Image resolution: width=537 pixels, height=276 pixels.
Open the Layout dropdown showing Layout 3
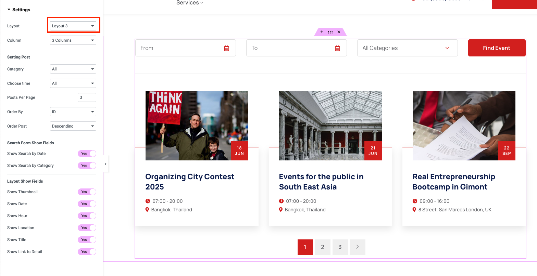[x=73, y=26]
